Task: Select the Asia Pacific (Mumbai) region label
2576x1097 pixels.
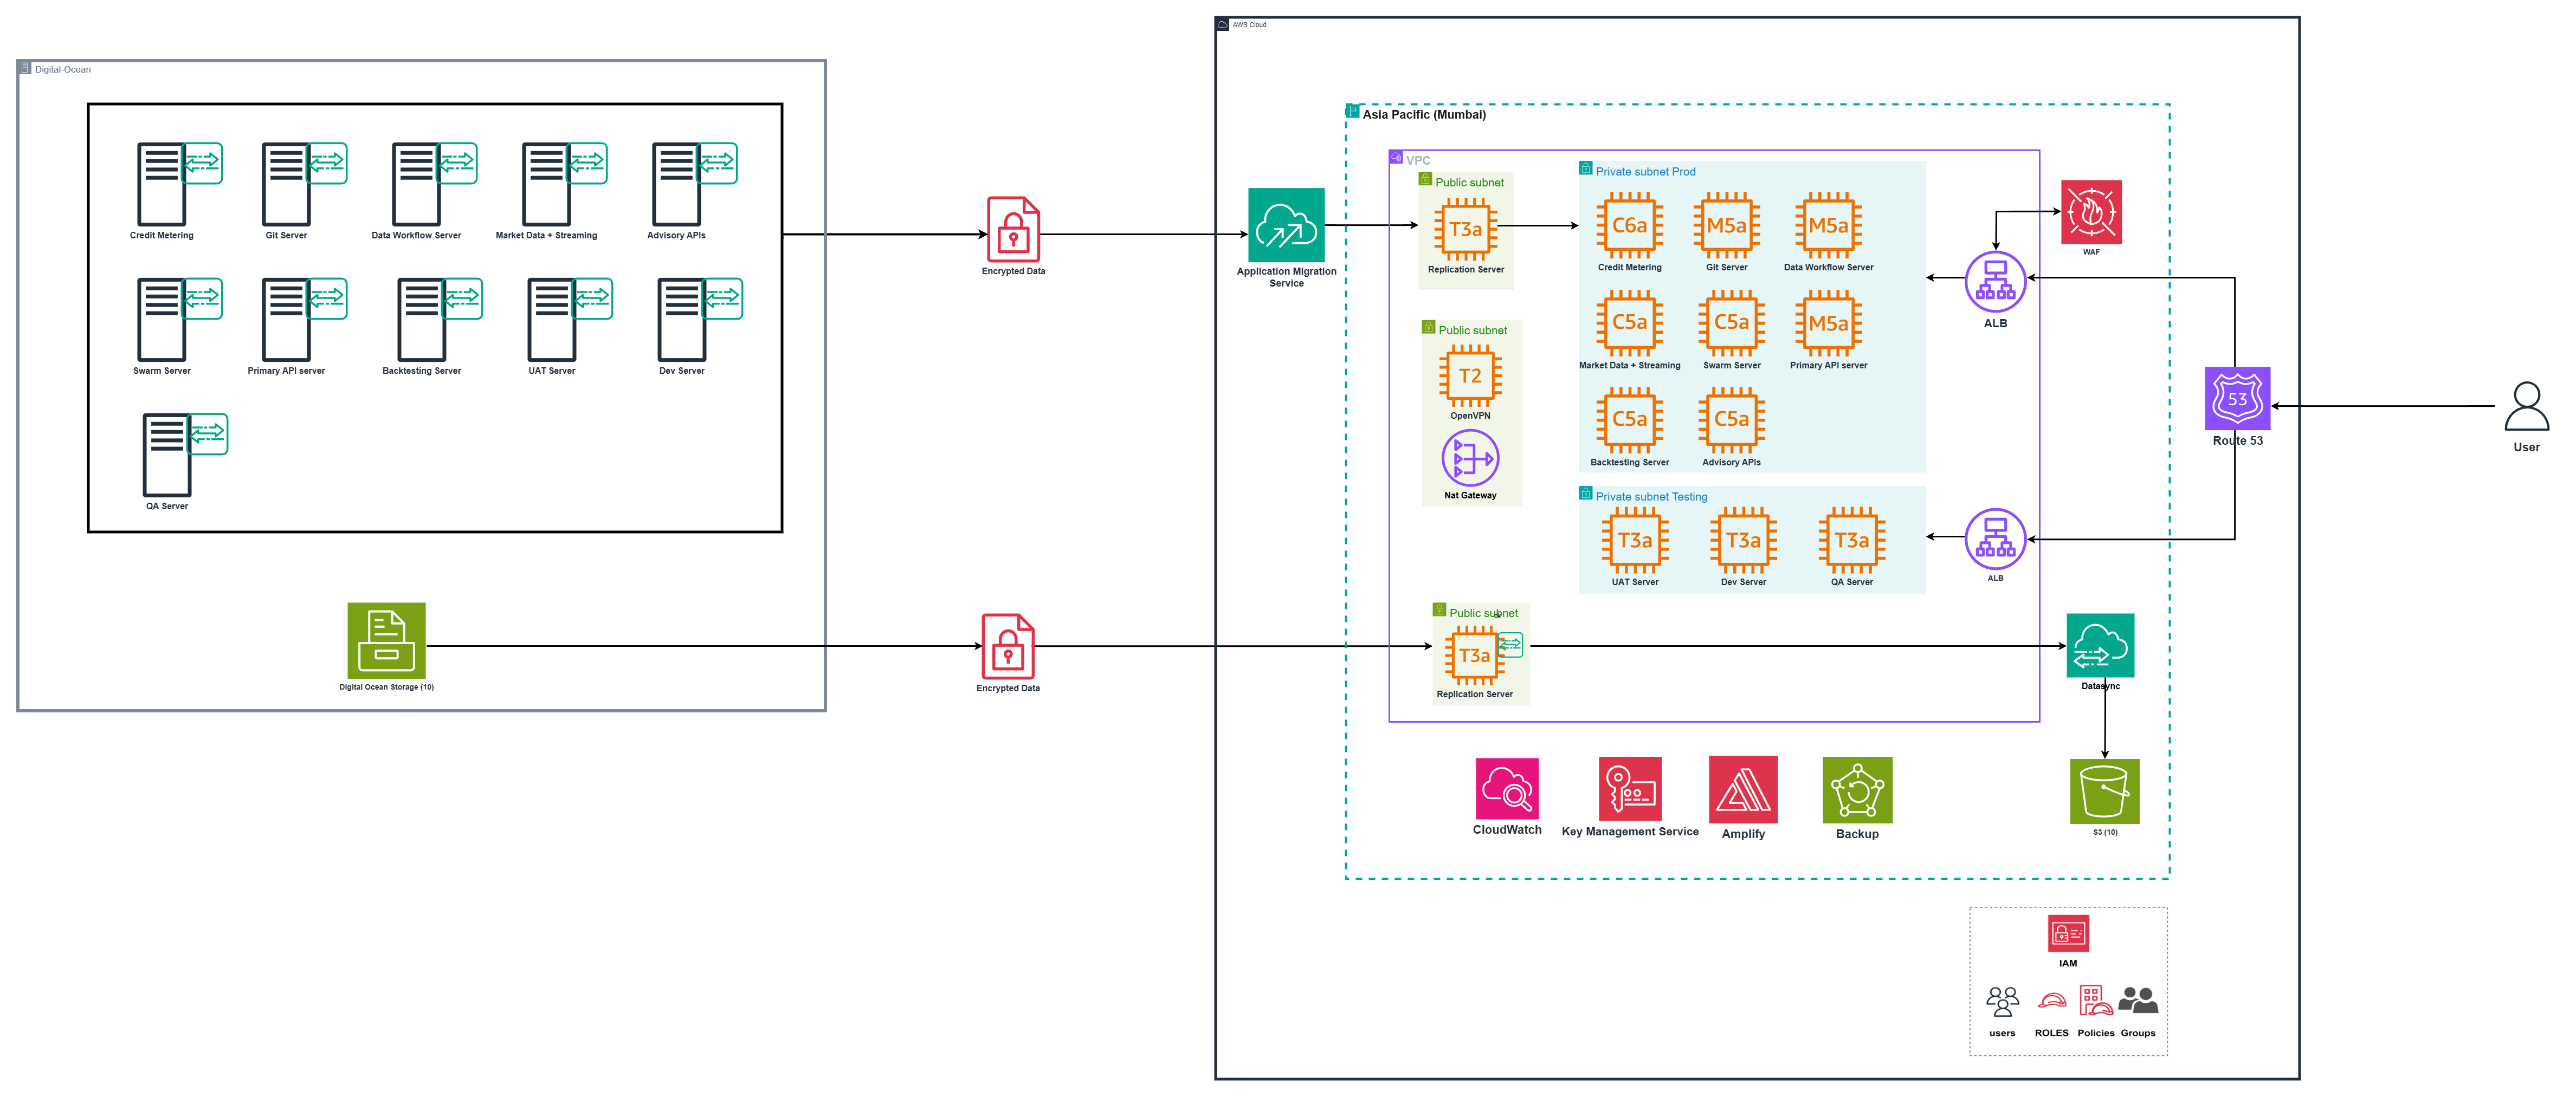Action: 1424,115
